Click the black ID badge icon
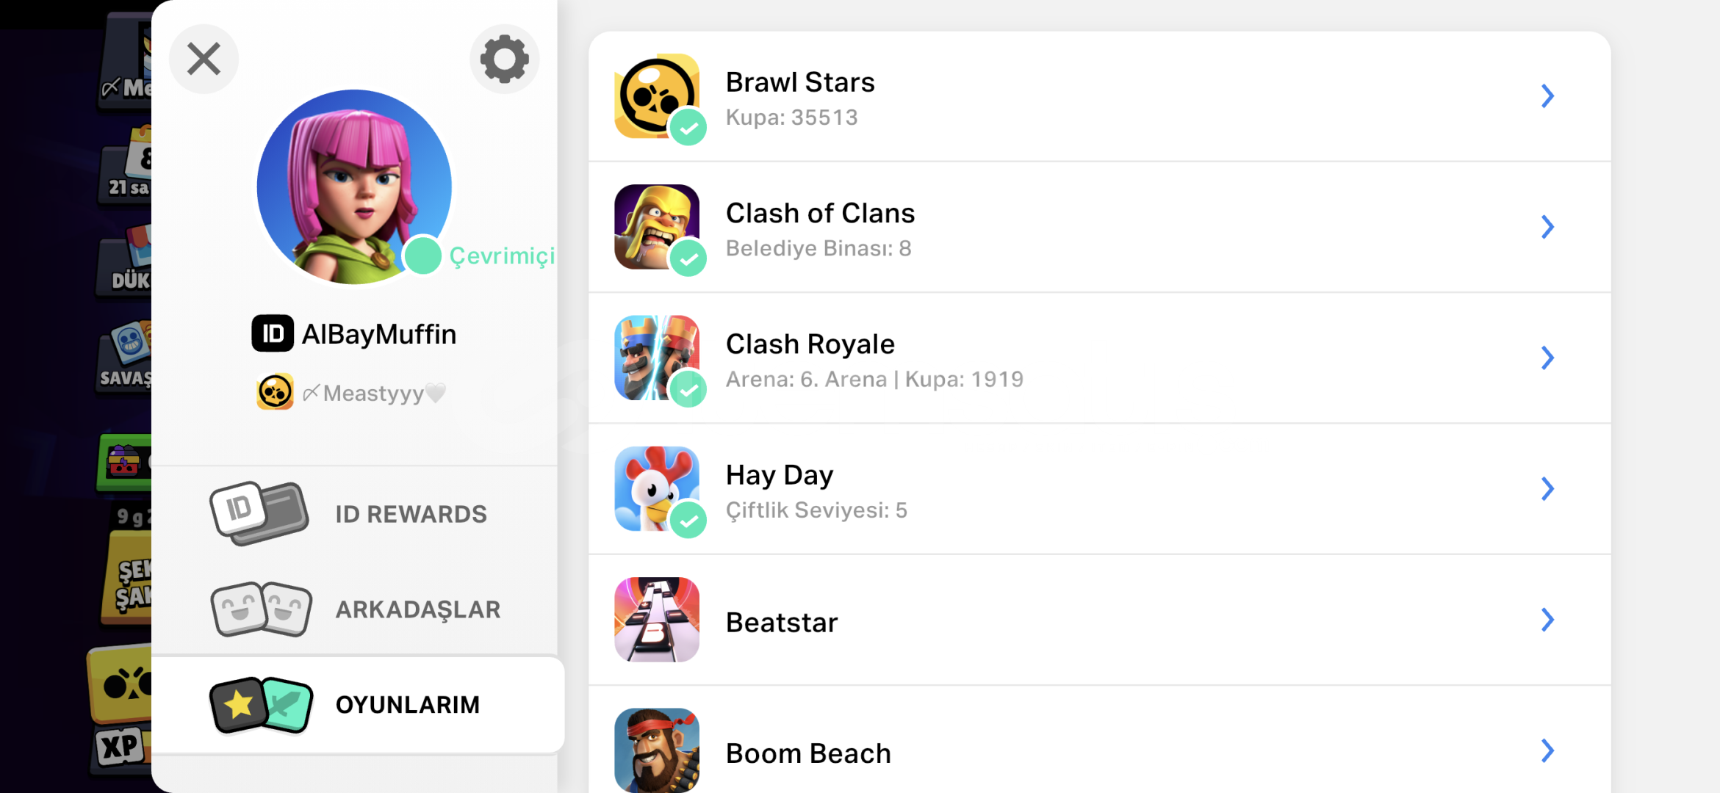Viewport: 1720px width, 793px height. [273, 333]
